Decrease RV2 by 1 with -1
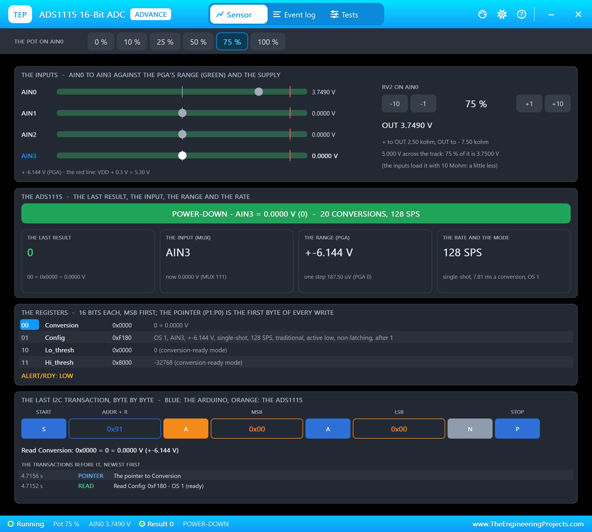Image resolution: width=592 pixels, height=532 pixels. 423,104
